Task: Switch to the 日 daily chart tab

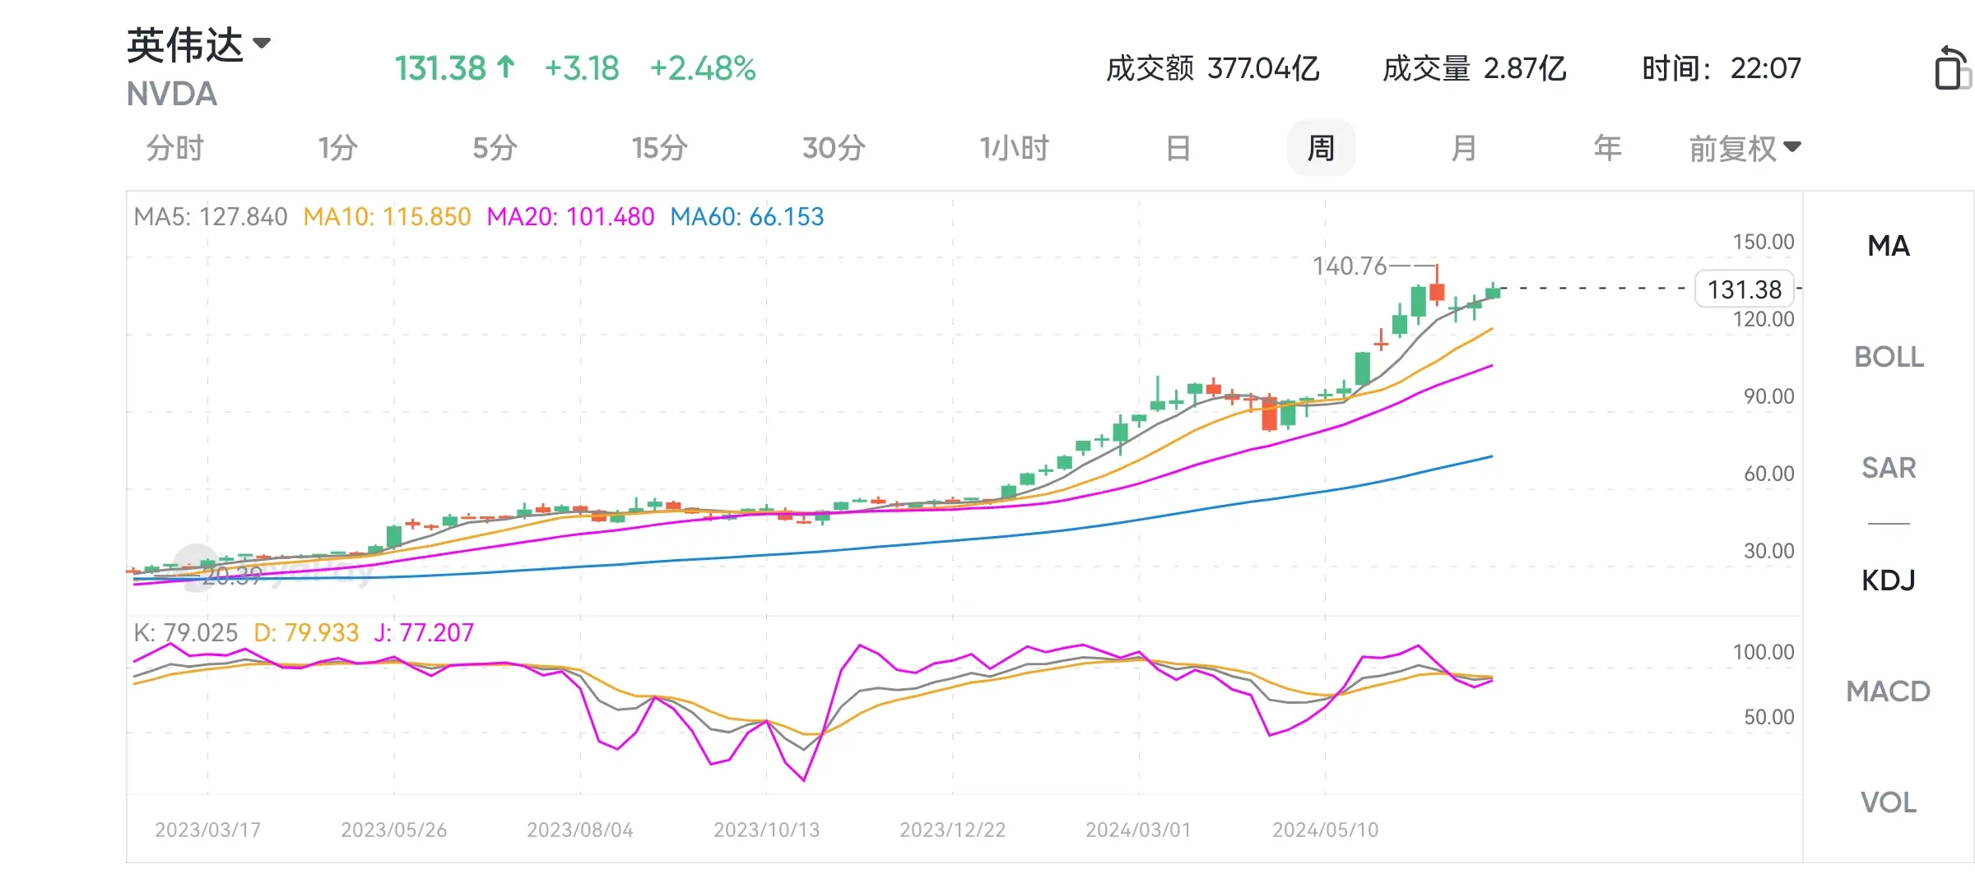Action: 1178,148
